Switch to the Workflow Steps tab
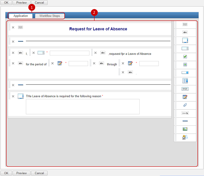 point(50,16)
